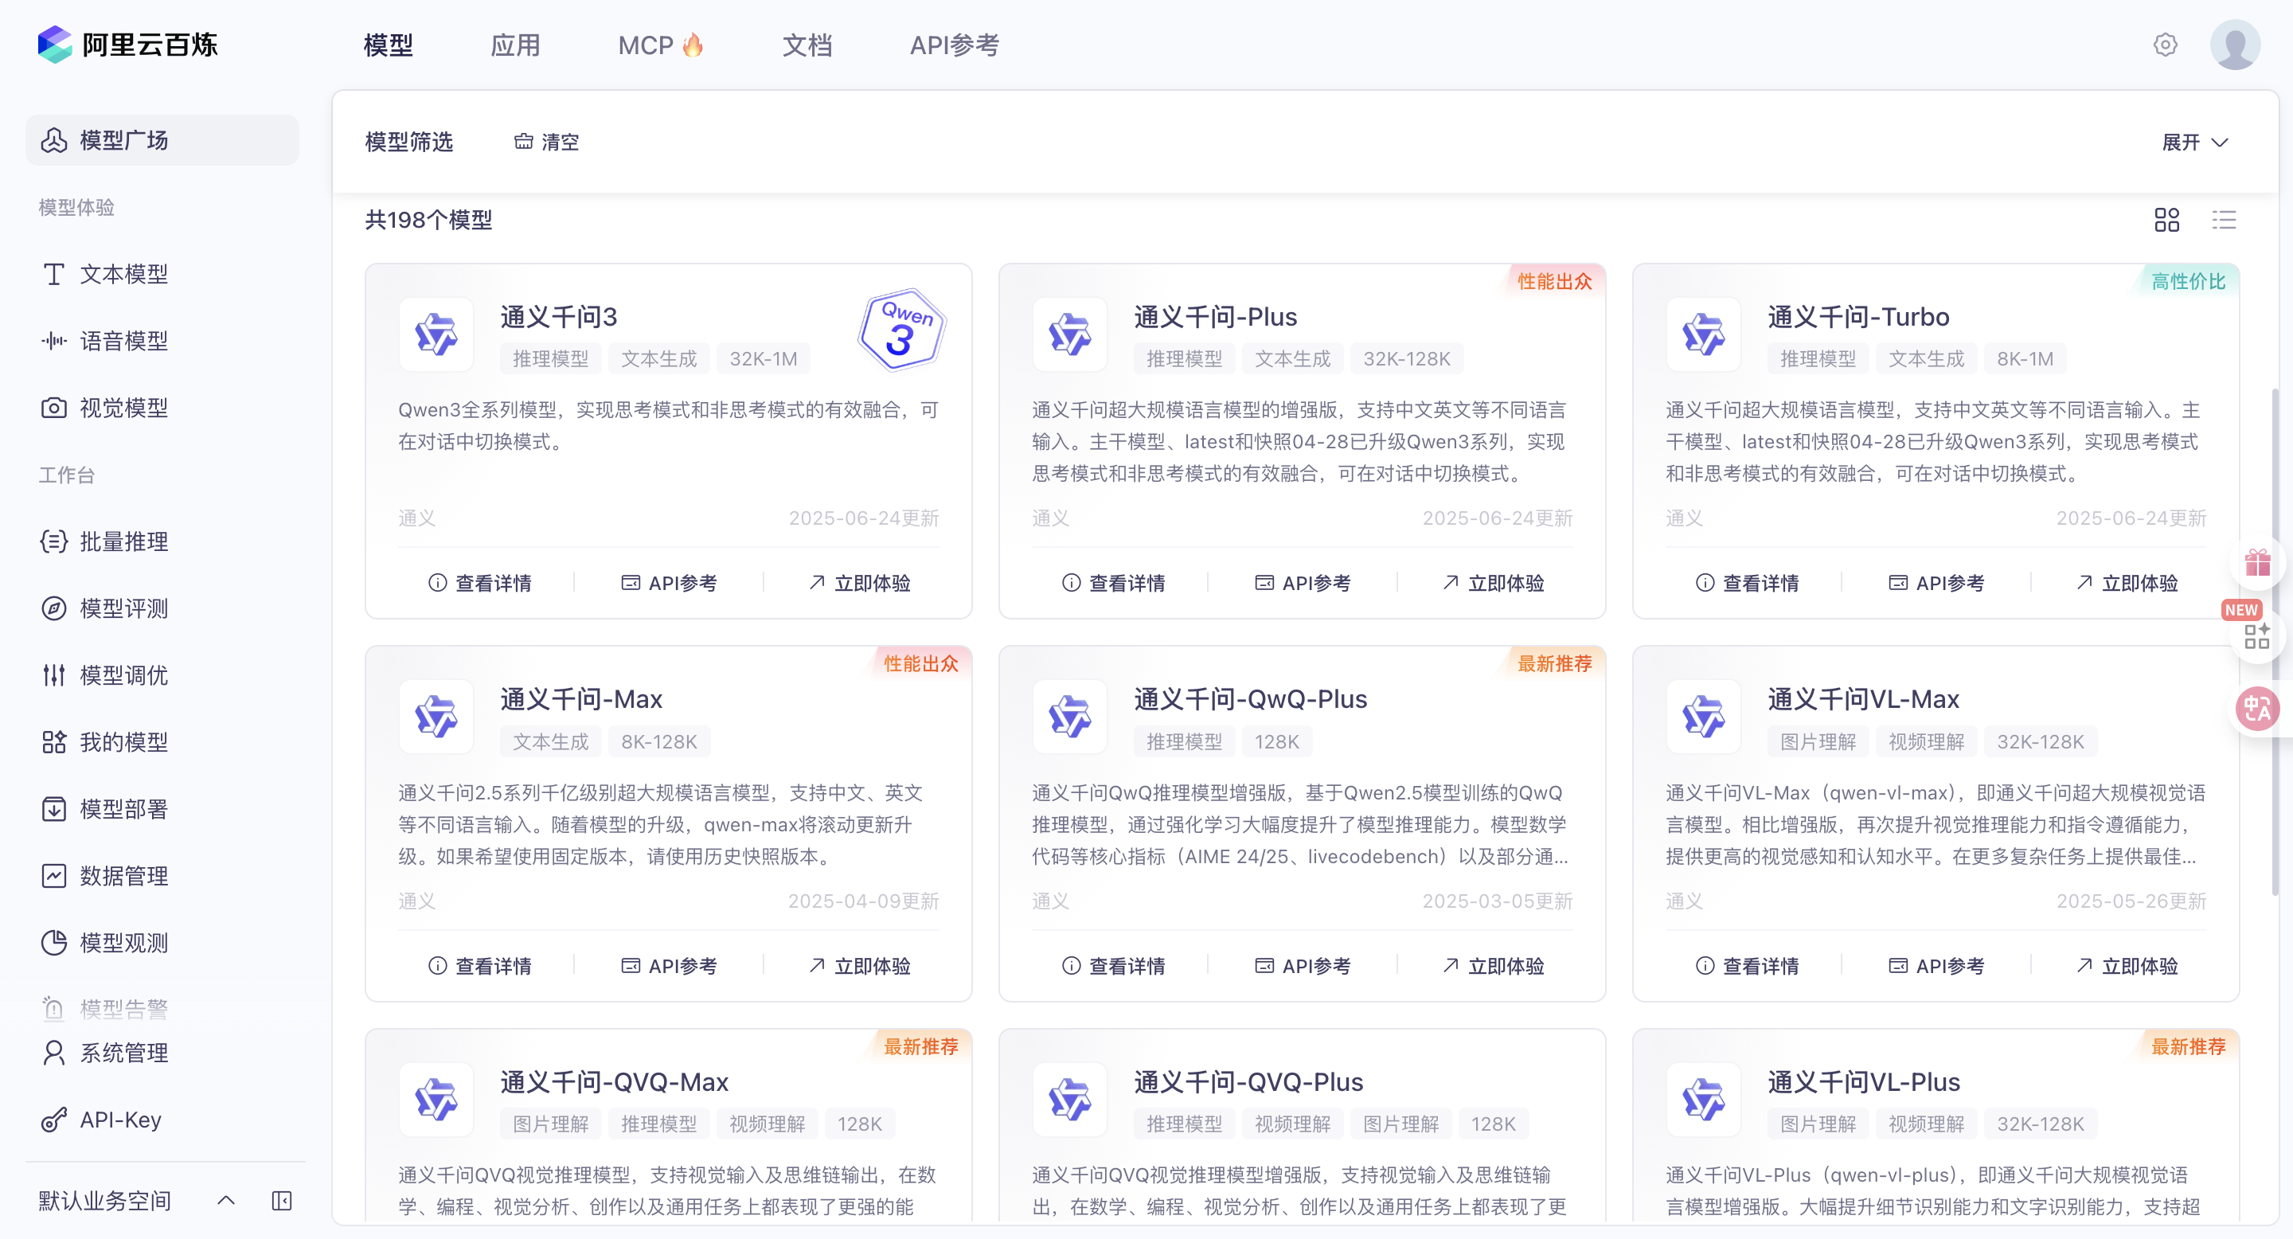The height and width of the screenshot is (1239, 2293).
Task: Click API参考 on the 通义千问3 card
Action: (669, 583)
